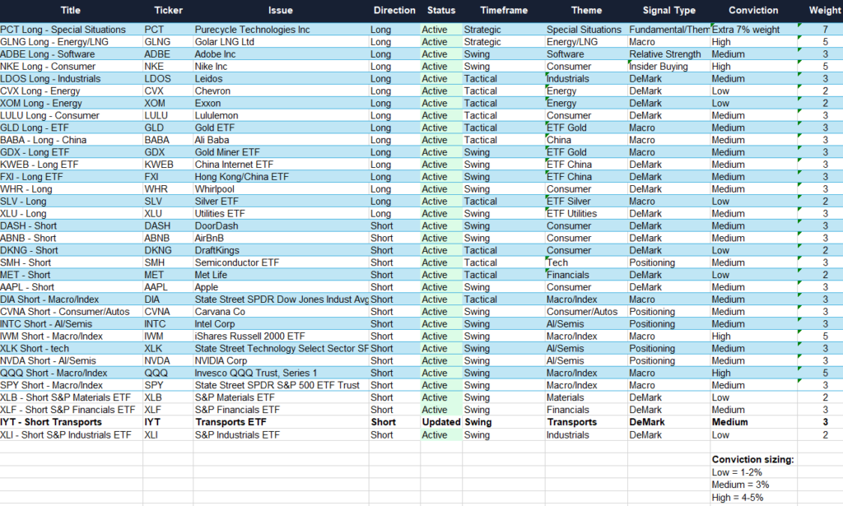
Task: Select the LDOS ticker cell
Action: (x=168, y=79)
